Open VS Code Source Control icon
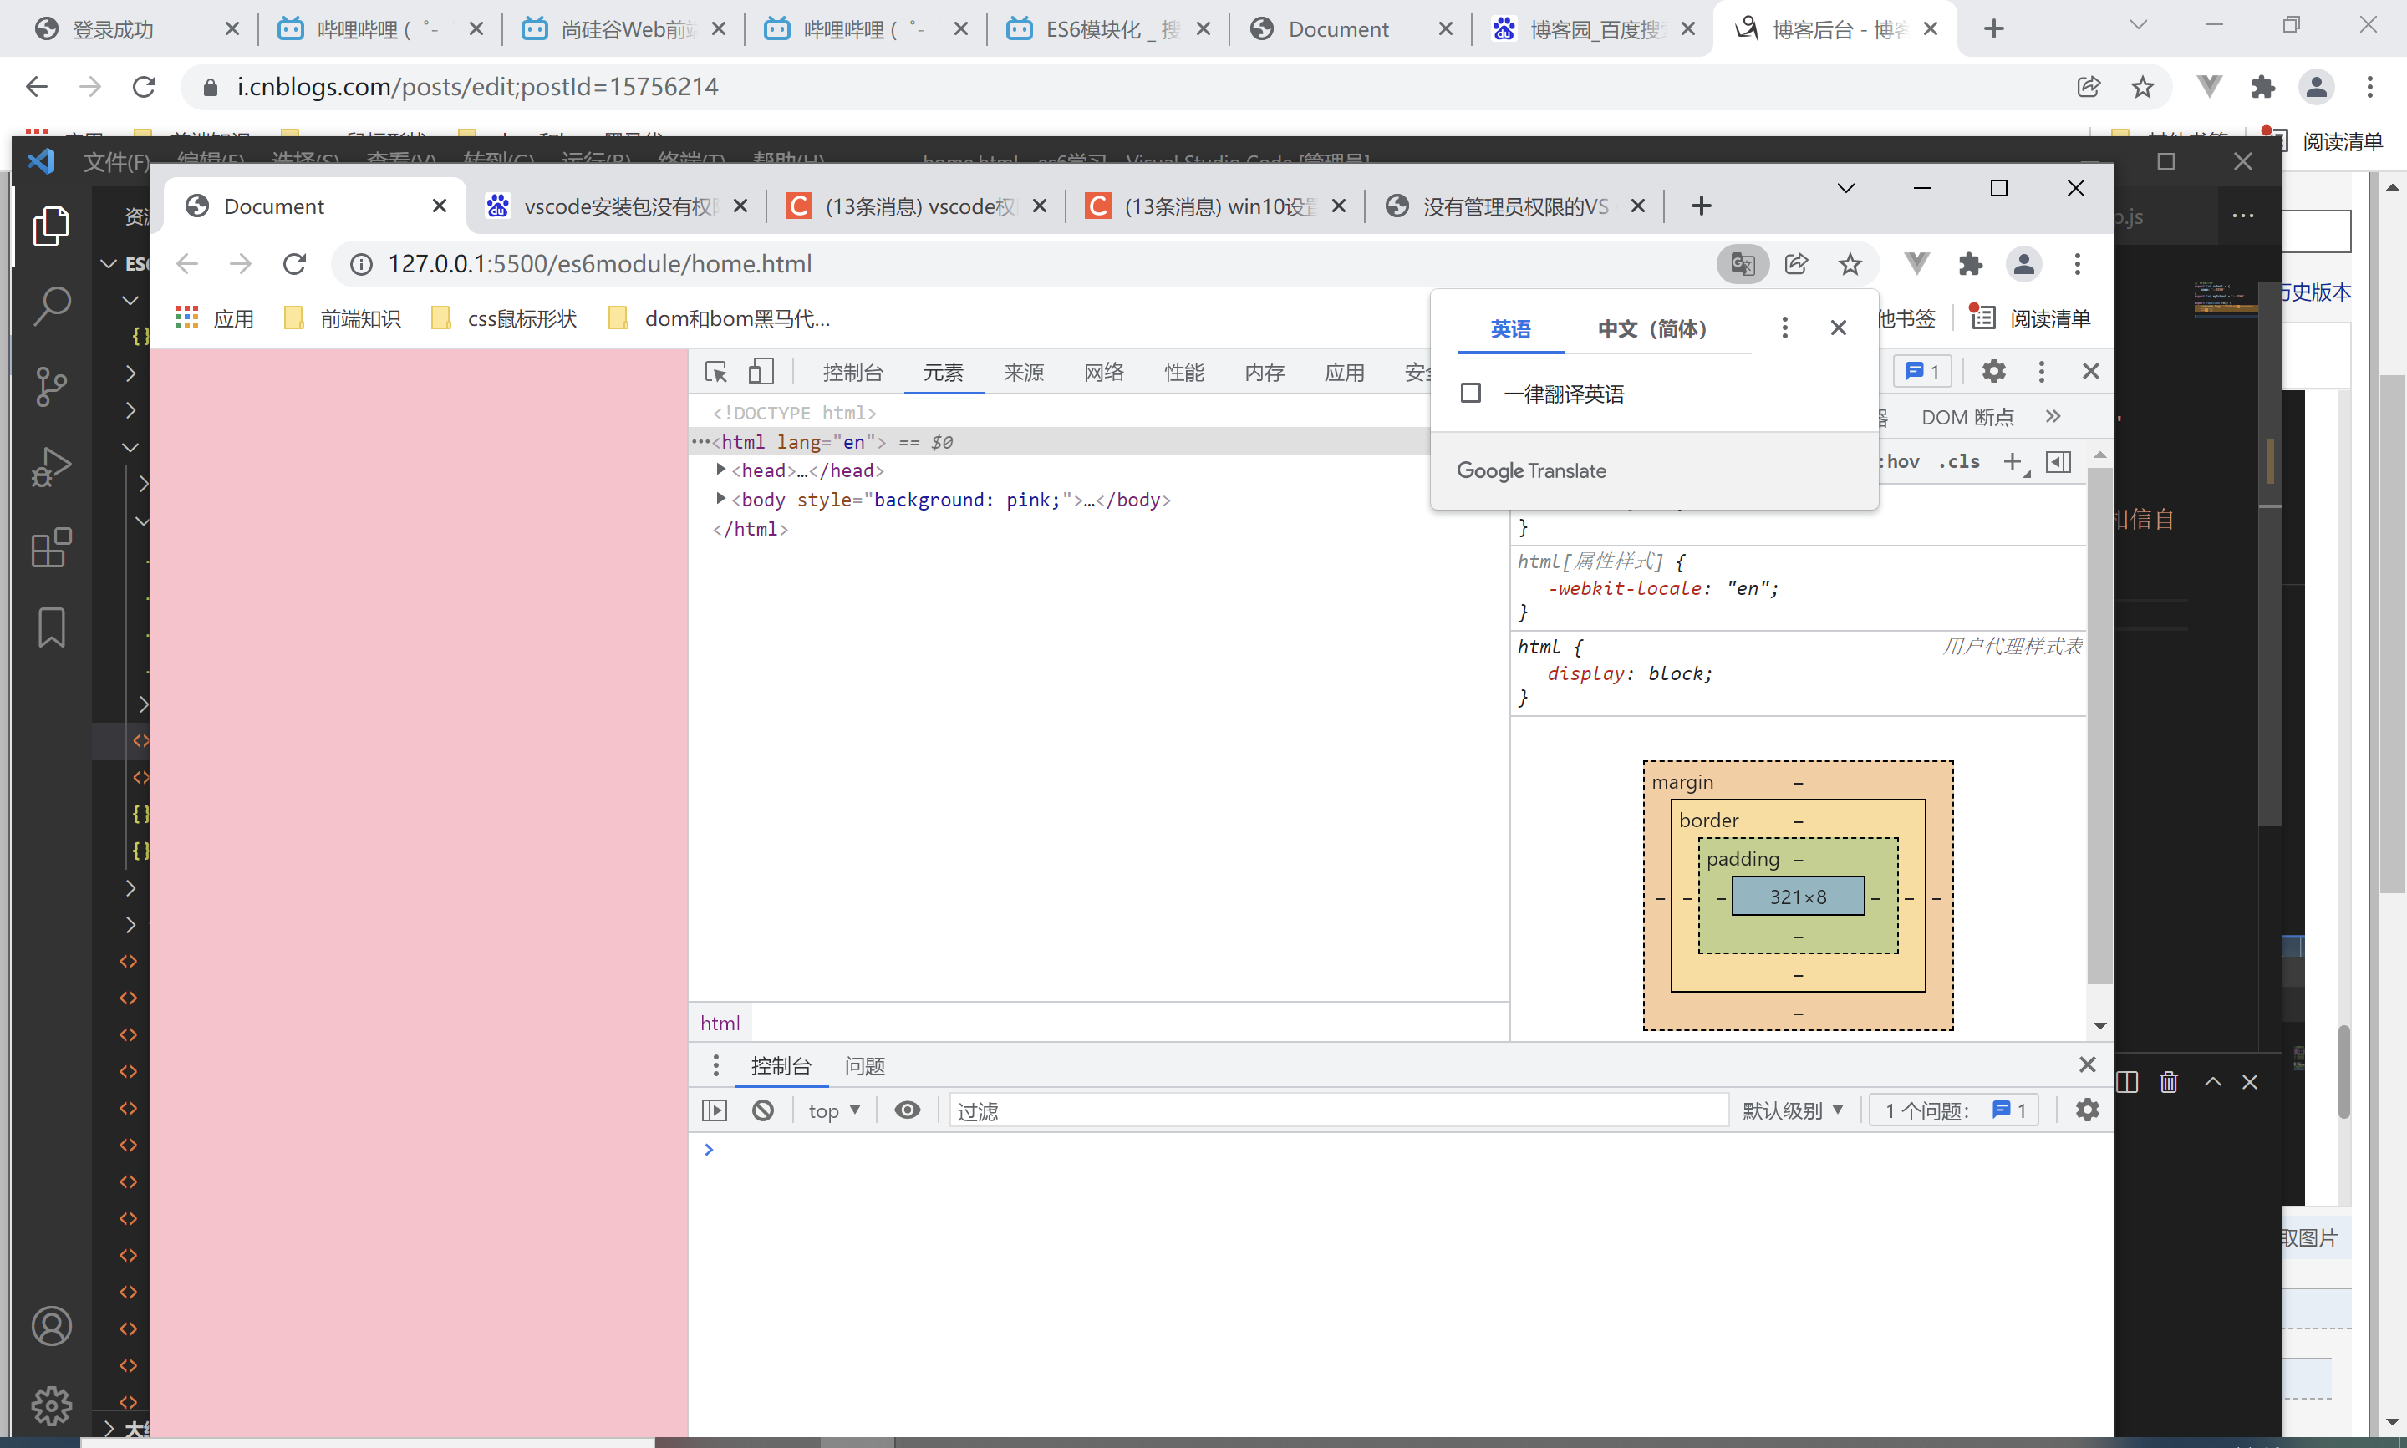 pos(51,386)
